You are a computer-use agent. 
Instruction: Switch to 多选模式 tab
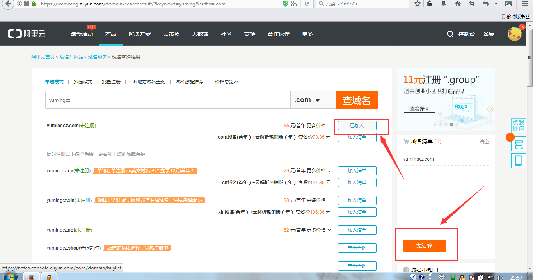83,82
